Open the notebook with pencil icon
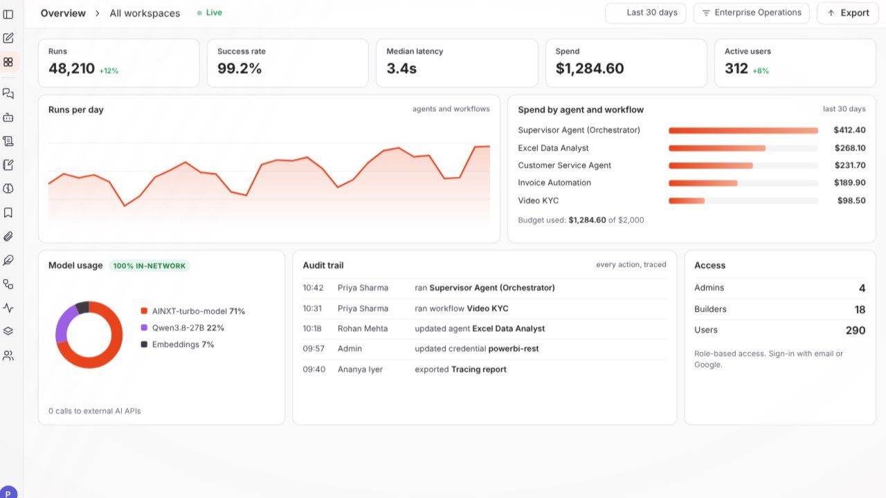This screenshot has height=498, width=886. tap(8, 165)
